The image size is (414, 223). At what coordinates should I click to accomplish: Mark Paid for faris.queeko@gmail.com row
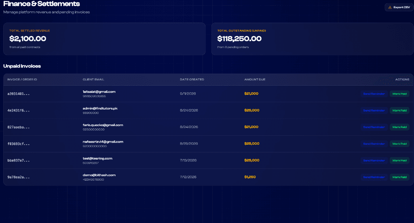399,127
